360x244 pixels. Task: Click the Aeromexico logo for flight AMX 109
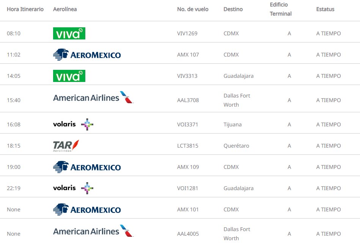tap(87, 167)
